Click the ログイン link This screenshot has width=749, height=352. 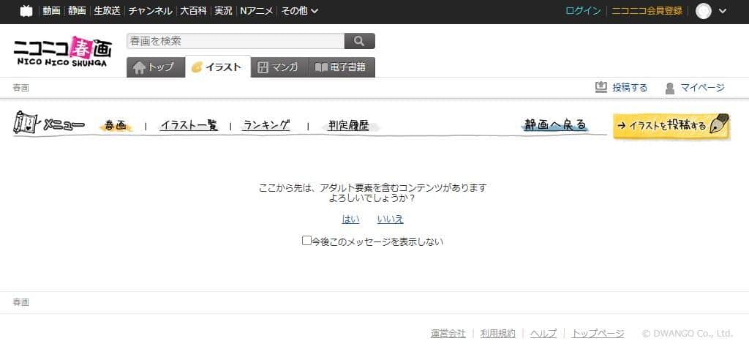click(583, 11)
